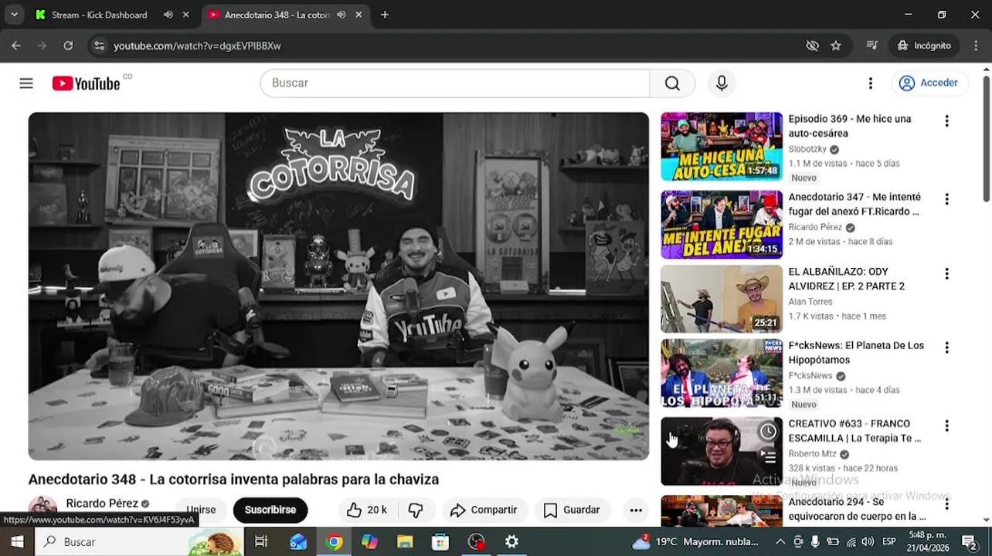This screenshot has height=556, width=992.
Task: Click the Windows taskbar Buscar search box
Action: tap(139, 541)
